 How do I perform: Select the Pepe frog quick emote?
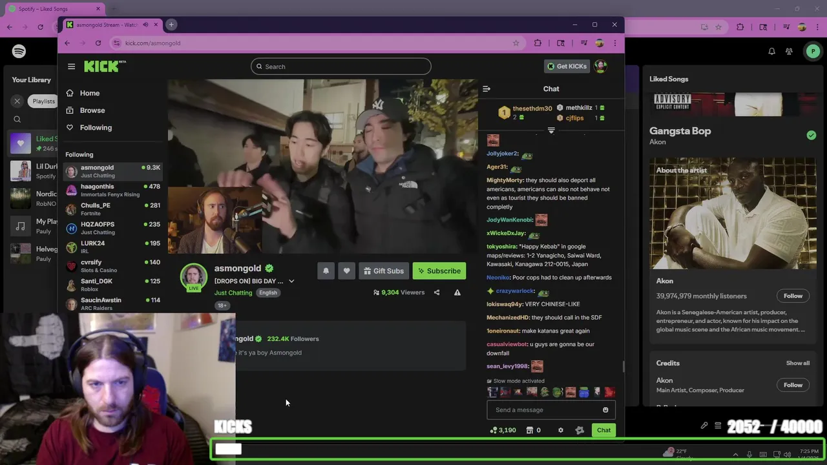click(x=545, y=392)
